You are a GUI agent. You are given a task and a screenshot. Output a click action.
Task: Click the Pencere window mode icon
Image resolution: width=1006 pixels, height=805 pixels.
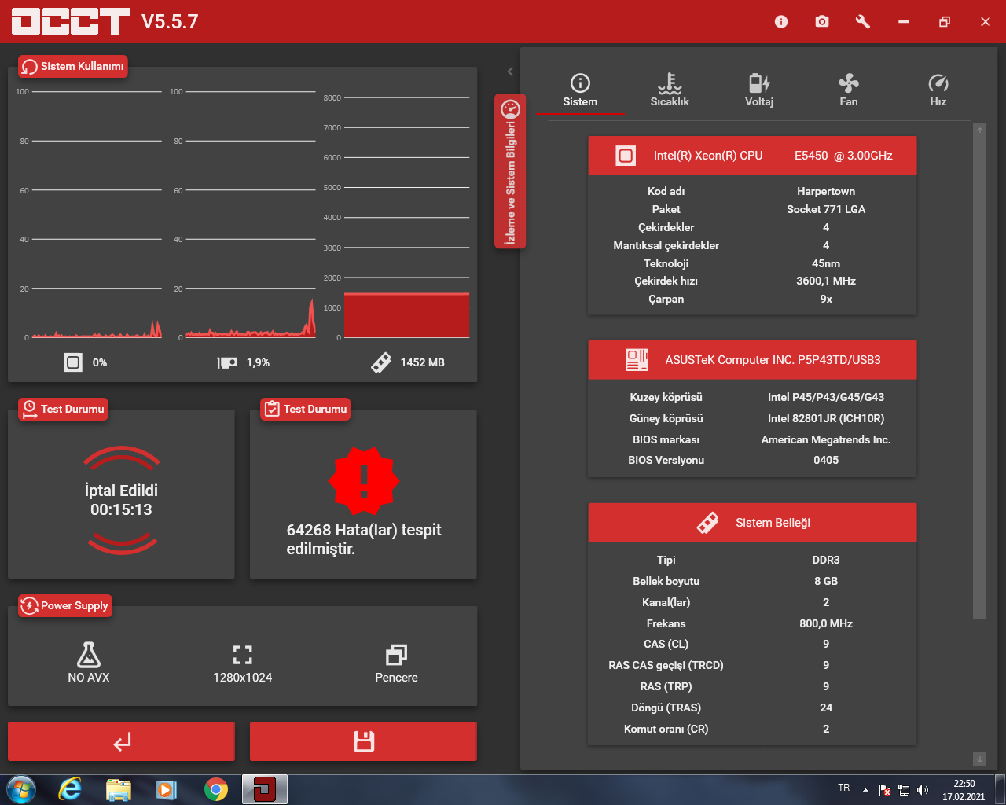(x=397, y=655)
